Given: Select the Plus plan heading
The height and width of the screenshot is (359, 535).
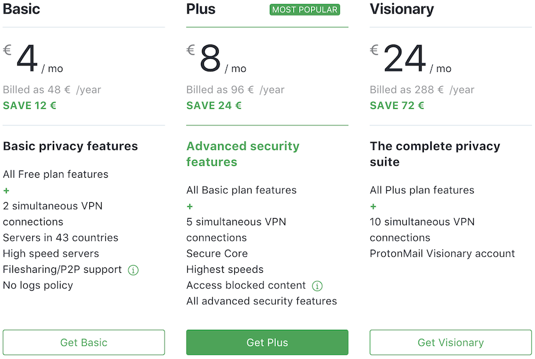Looking at the screenshot, I should pyautogui.click(x=201, y=9).
